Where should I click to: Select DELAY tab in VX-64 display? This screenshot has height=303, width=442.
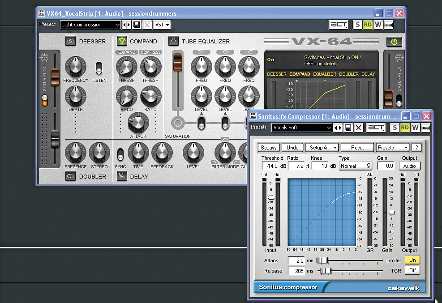click(368, 74)
